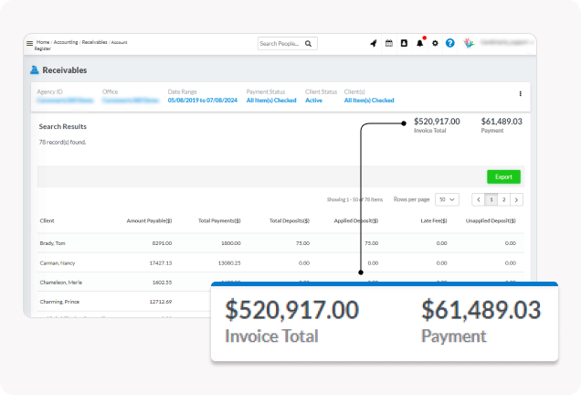Focus the Search People field
581x395 pixels.
point(287,44)
